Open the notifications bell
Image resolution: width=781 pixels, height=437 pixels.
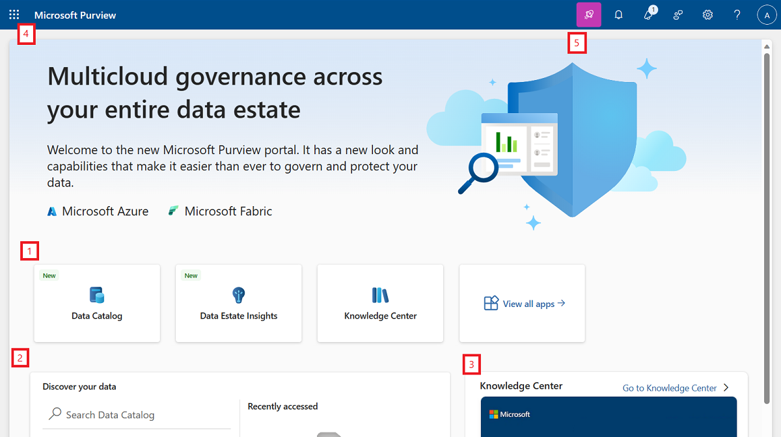point(618,14)
